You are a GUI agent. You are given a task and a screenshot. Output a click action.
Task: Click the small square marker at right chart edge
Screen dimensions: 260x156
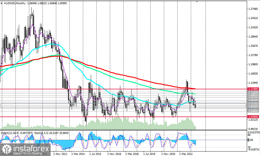(x=246, y=106)
